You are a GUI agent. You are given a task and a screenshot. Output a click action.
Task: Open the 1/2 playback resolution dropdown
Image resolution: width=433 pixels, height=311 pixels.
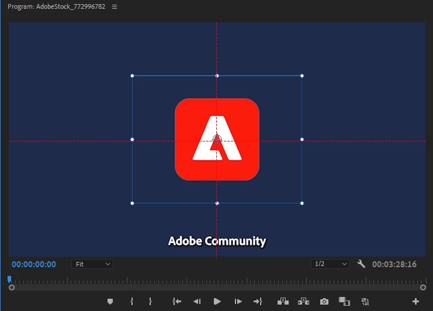pyautogui.click(x=330, y=264)
